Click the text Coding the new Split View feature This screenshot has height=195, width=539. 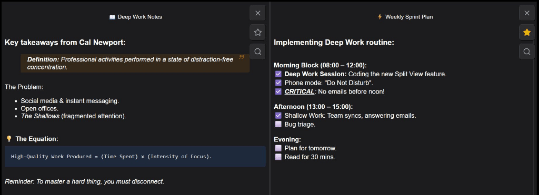coord(397,74)
